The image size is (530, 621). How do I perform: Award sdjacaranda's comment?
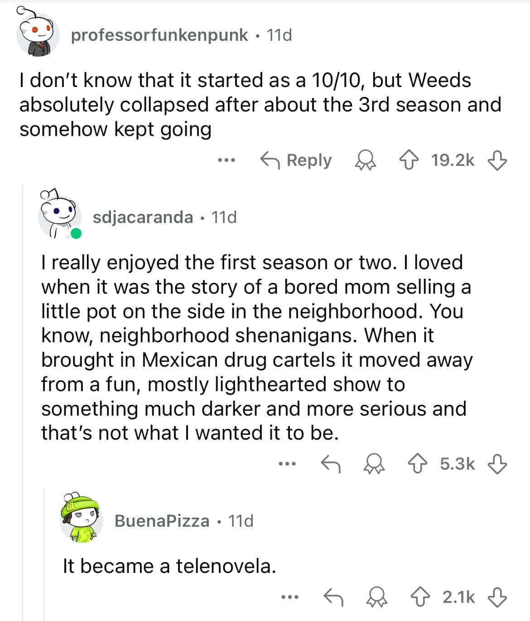click(x=375, y=463)
